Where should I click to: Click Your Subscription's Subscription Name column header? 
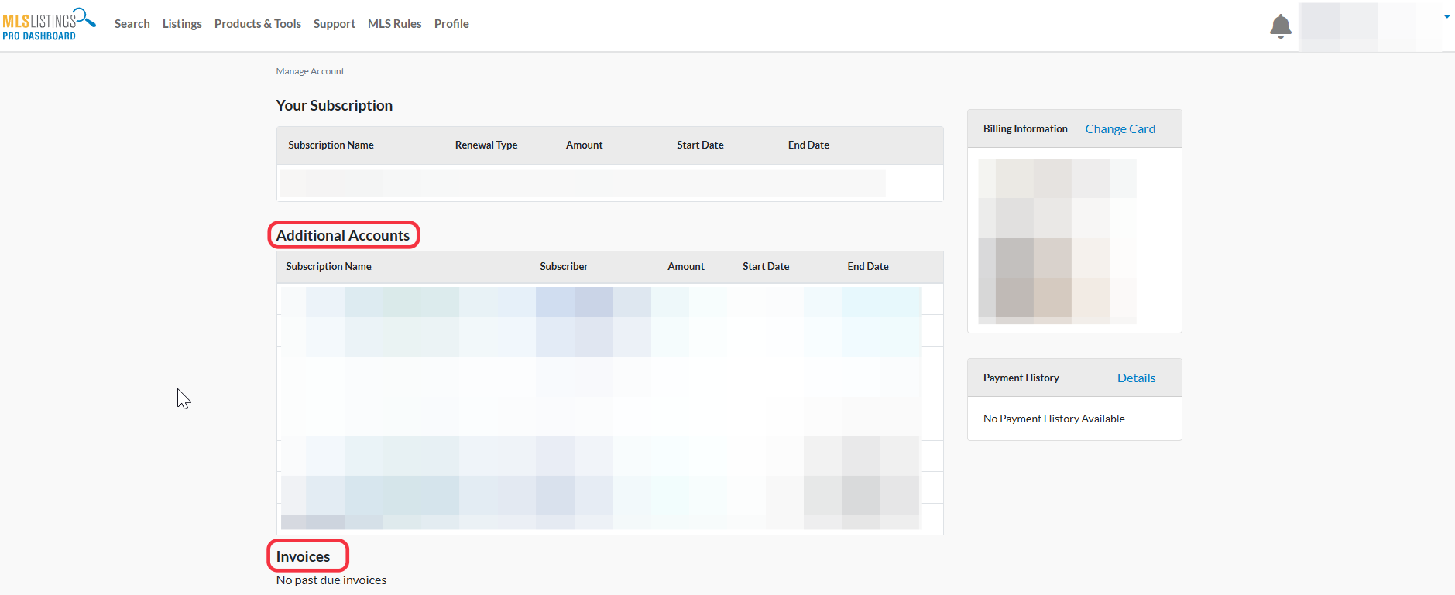pyautogui.click(x=331, y=145)
